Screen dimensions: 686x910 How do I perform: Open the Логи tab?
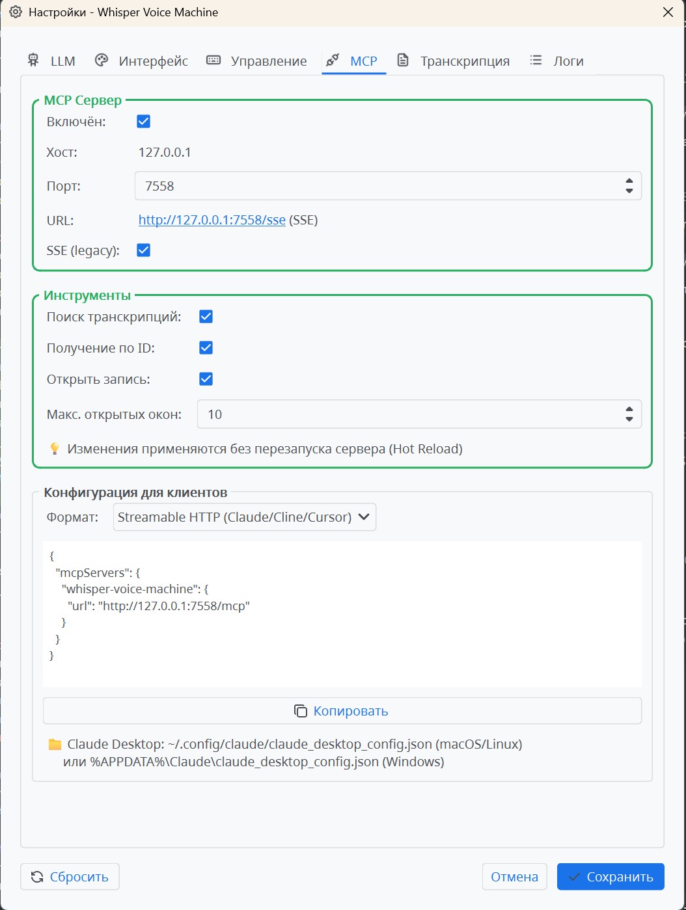pos(568,61)
